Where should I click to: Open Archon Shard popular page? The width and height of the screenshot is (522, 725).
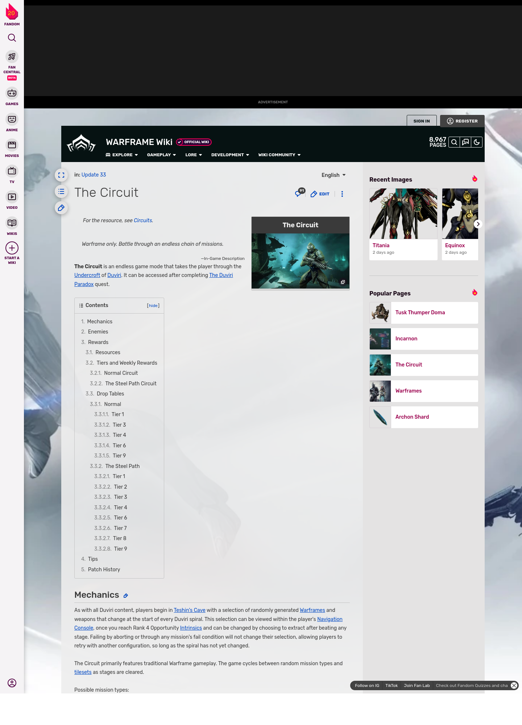(424, 417)
